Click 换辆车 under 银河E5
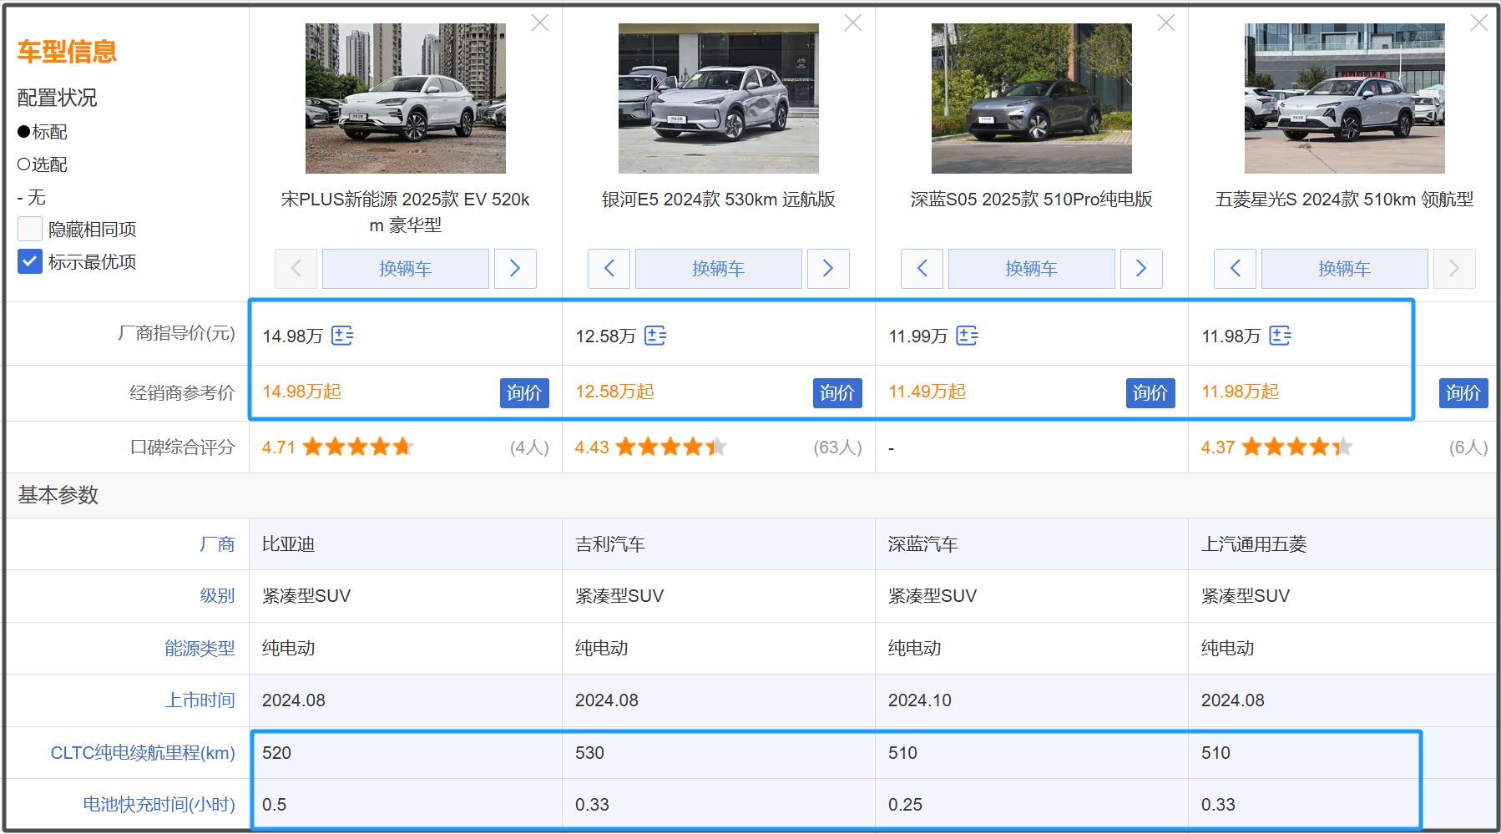Viewport: 1501px width, 834px height. click(719, 269)
